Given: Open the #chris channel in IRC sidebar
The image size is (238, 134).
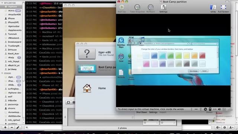Looking at the screenshot, I should click(x=12, y=11).
